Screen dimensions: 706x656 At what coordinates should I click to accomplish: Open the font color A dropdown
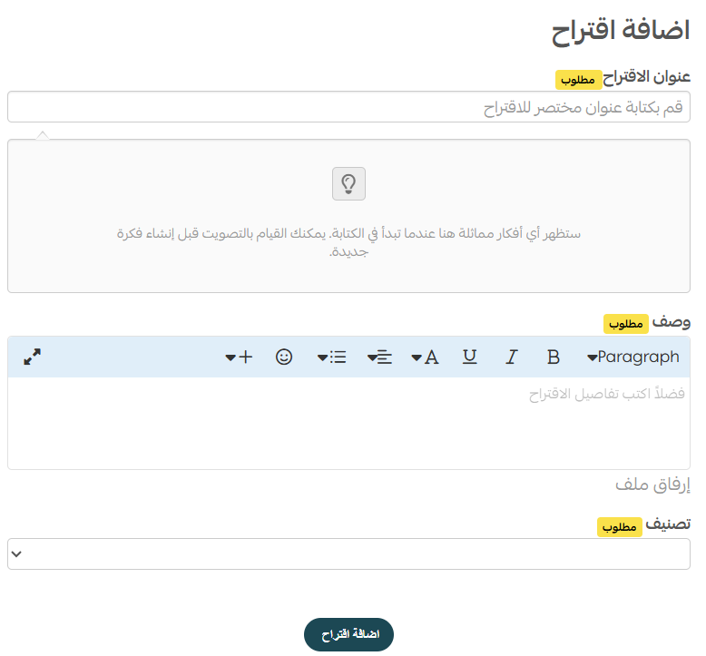[425, 357]
